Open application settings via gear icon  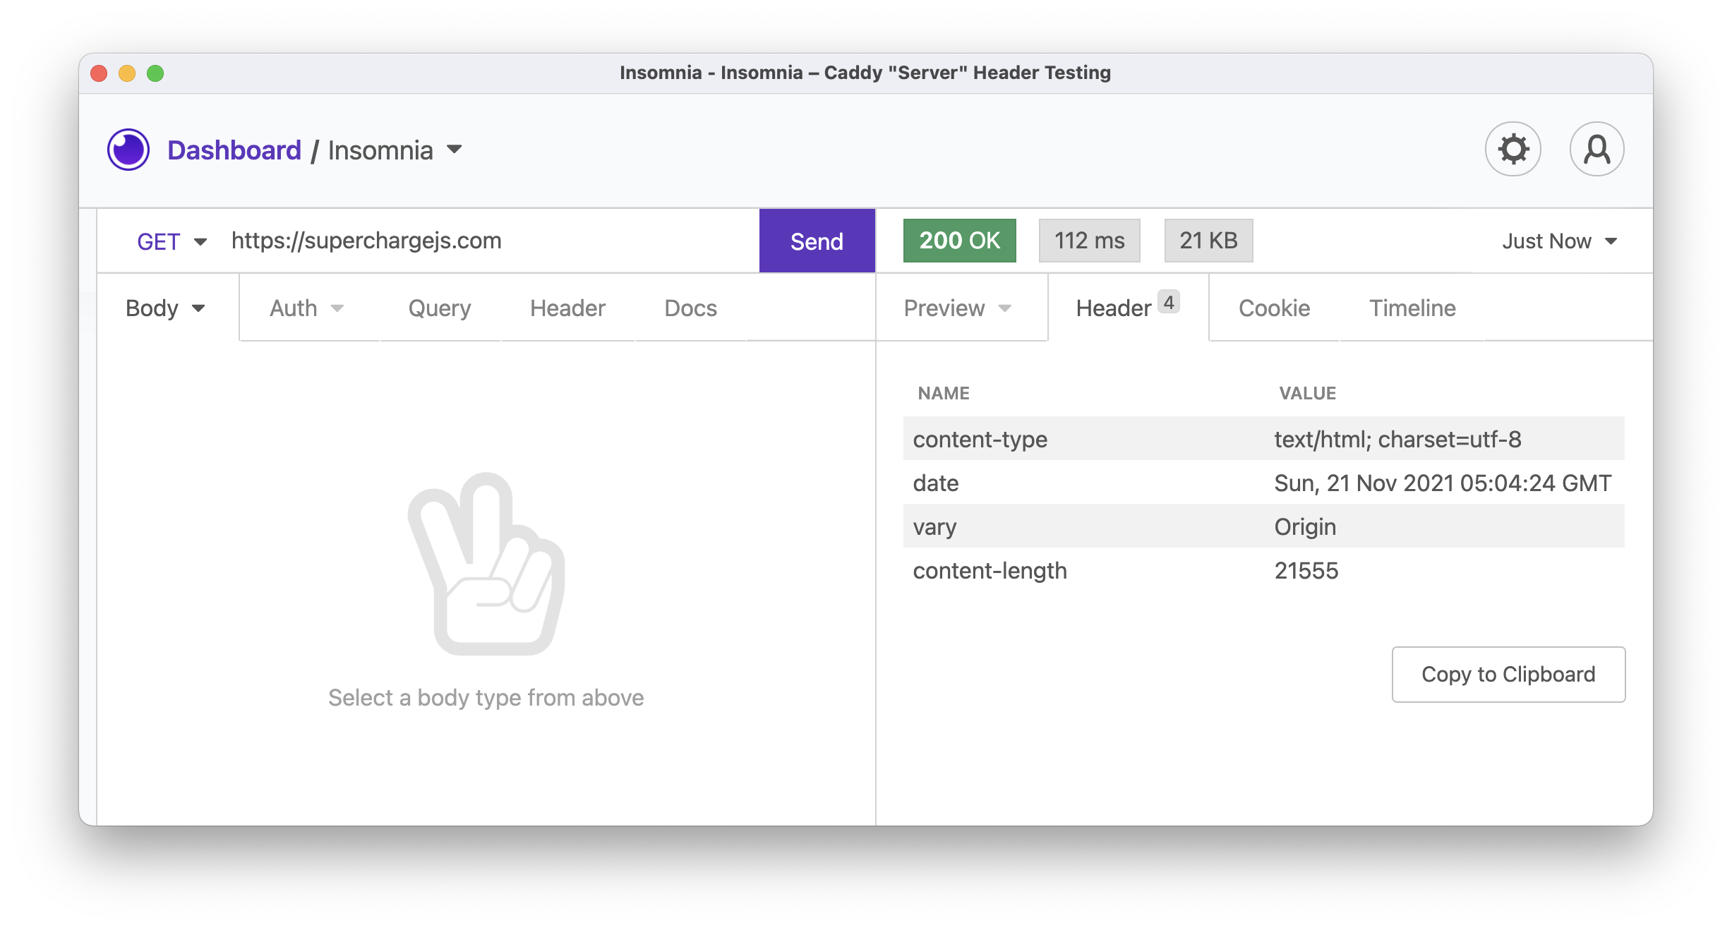[x=1513, y=148]
